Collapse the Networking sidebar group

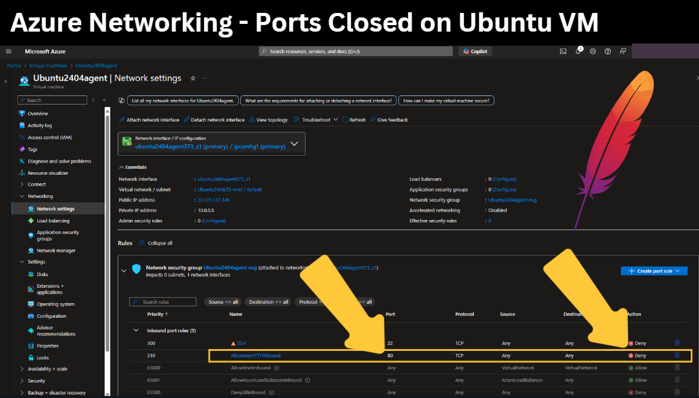tap(22, 196)
